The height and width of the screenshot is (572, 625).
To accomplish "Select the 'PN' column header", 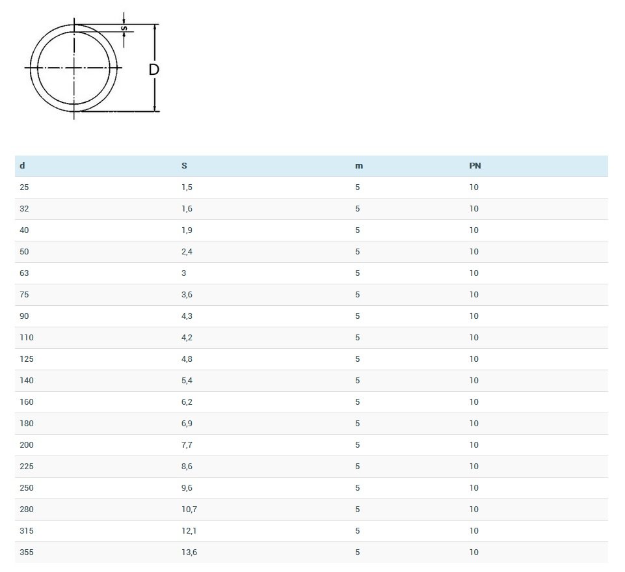I will tap(475, 166).
